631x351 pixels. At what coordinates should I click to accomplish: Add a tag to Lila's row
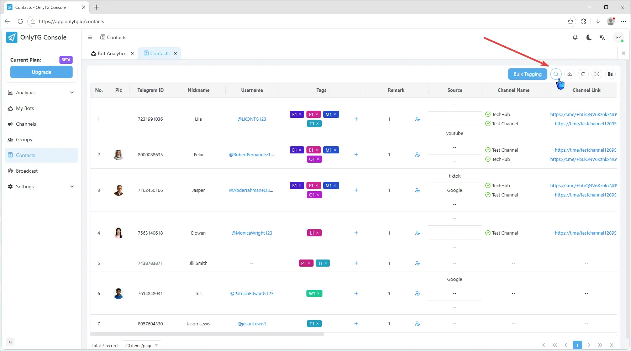pos(356,119)
